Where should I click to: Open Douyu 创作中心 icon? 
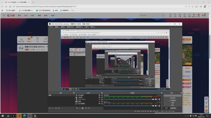[x=194, y=15]
